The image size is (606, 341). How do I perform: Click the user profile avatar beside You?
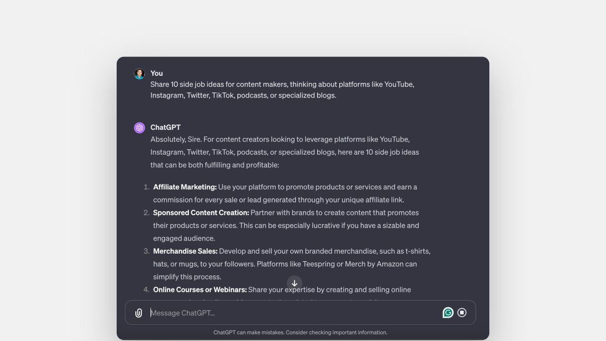[x=139, y=74]
